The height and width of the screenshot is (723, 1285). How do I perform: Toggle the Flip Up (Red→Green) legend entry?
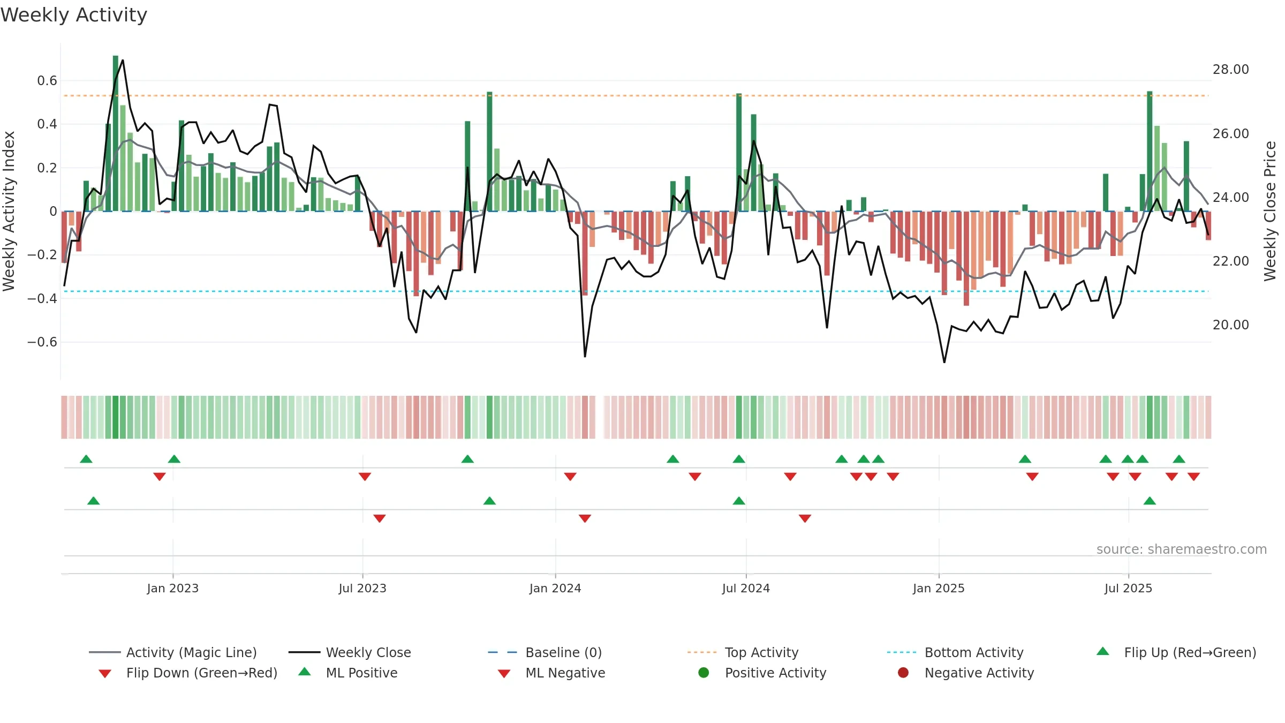pos(1176,652)
